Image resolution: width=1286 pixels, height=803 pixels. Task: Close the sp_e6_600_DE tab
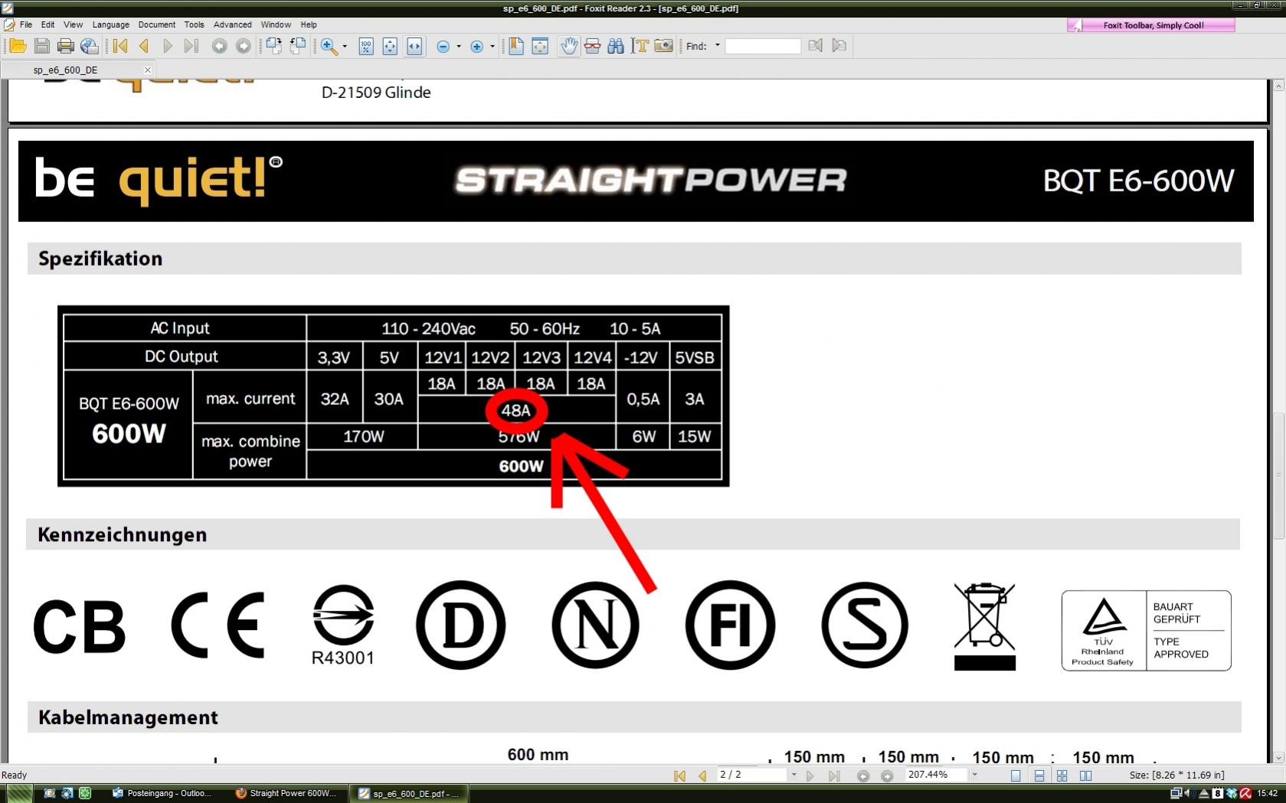(148, 70)
